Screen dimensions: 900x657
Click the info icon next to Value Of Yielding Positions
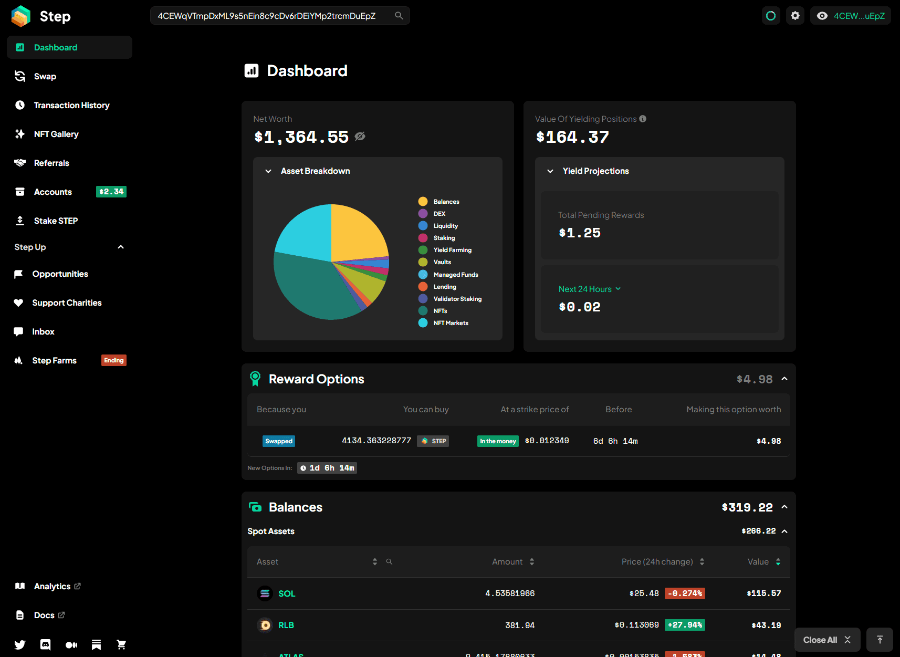click(643, 119)
